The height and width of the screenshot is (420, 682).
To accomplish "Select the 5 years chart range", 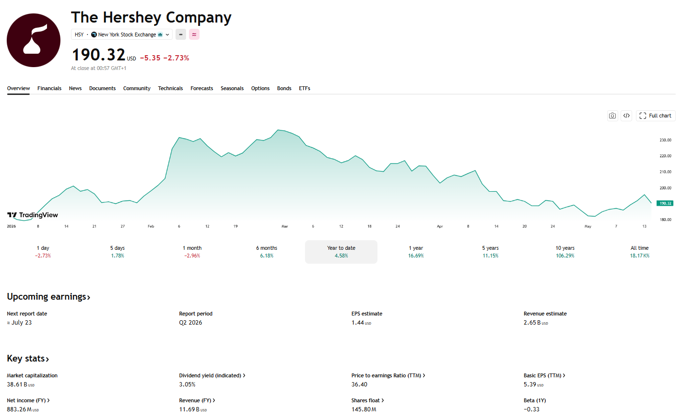I will point(490,252).
